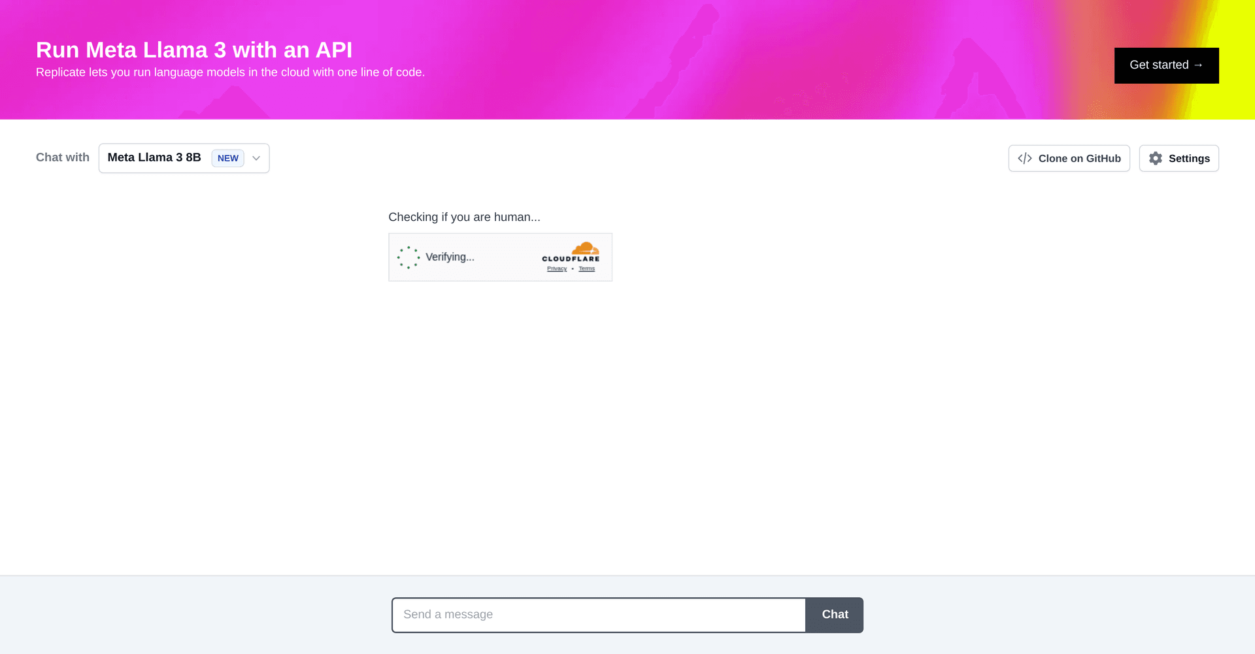Click the Settings gear icon

pyautogui.click(x=1156, y=158)
